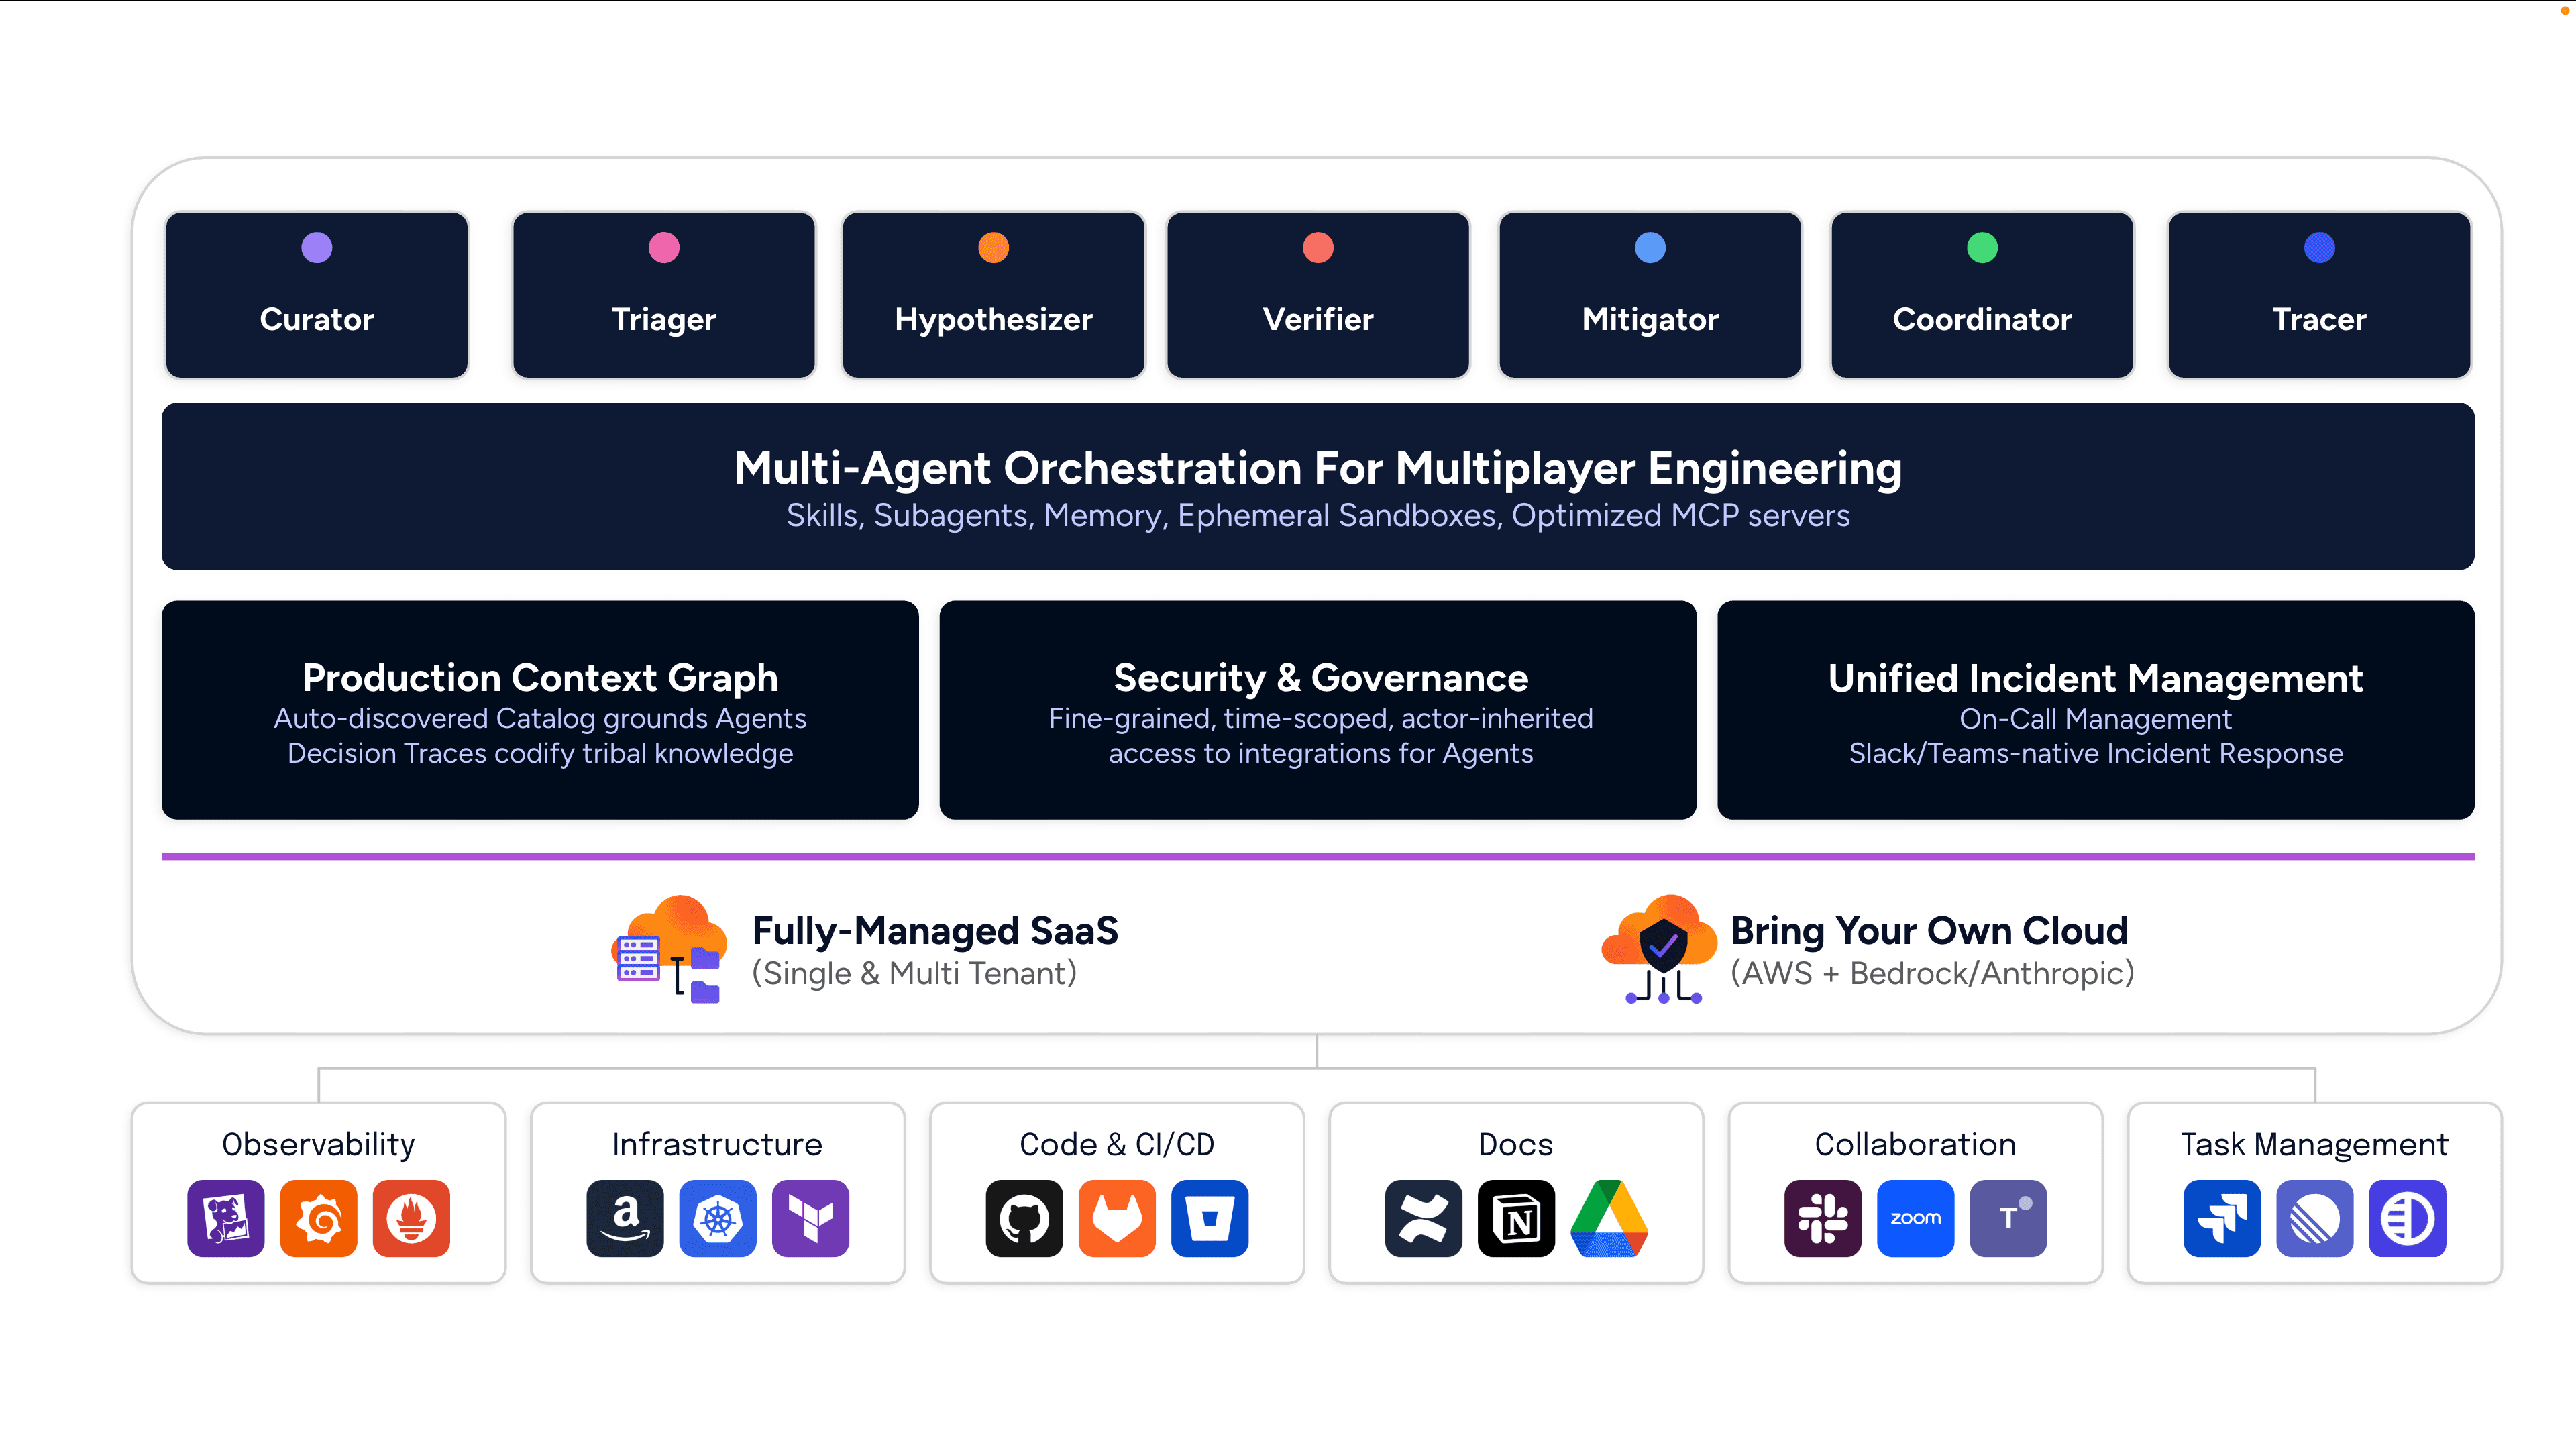Click the Bitbucket icon
This screenshot has width=2576, height=1449.
coord(1209,1218)
